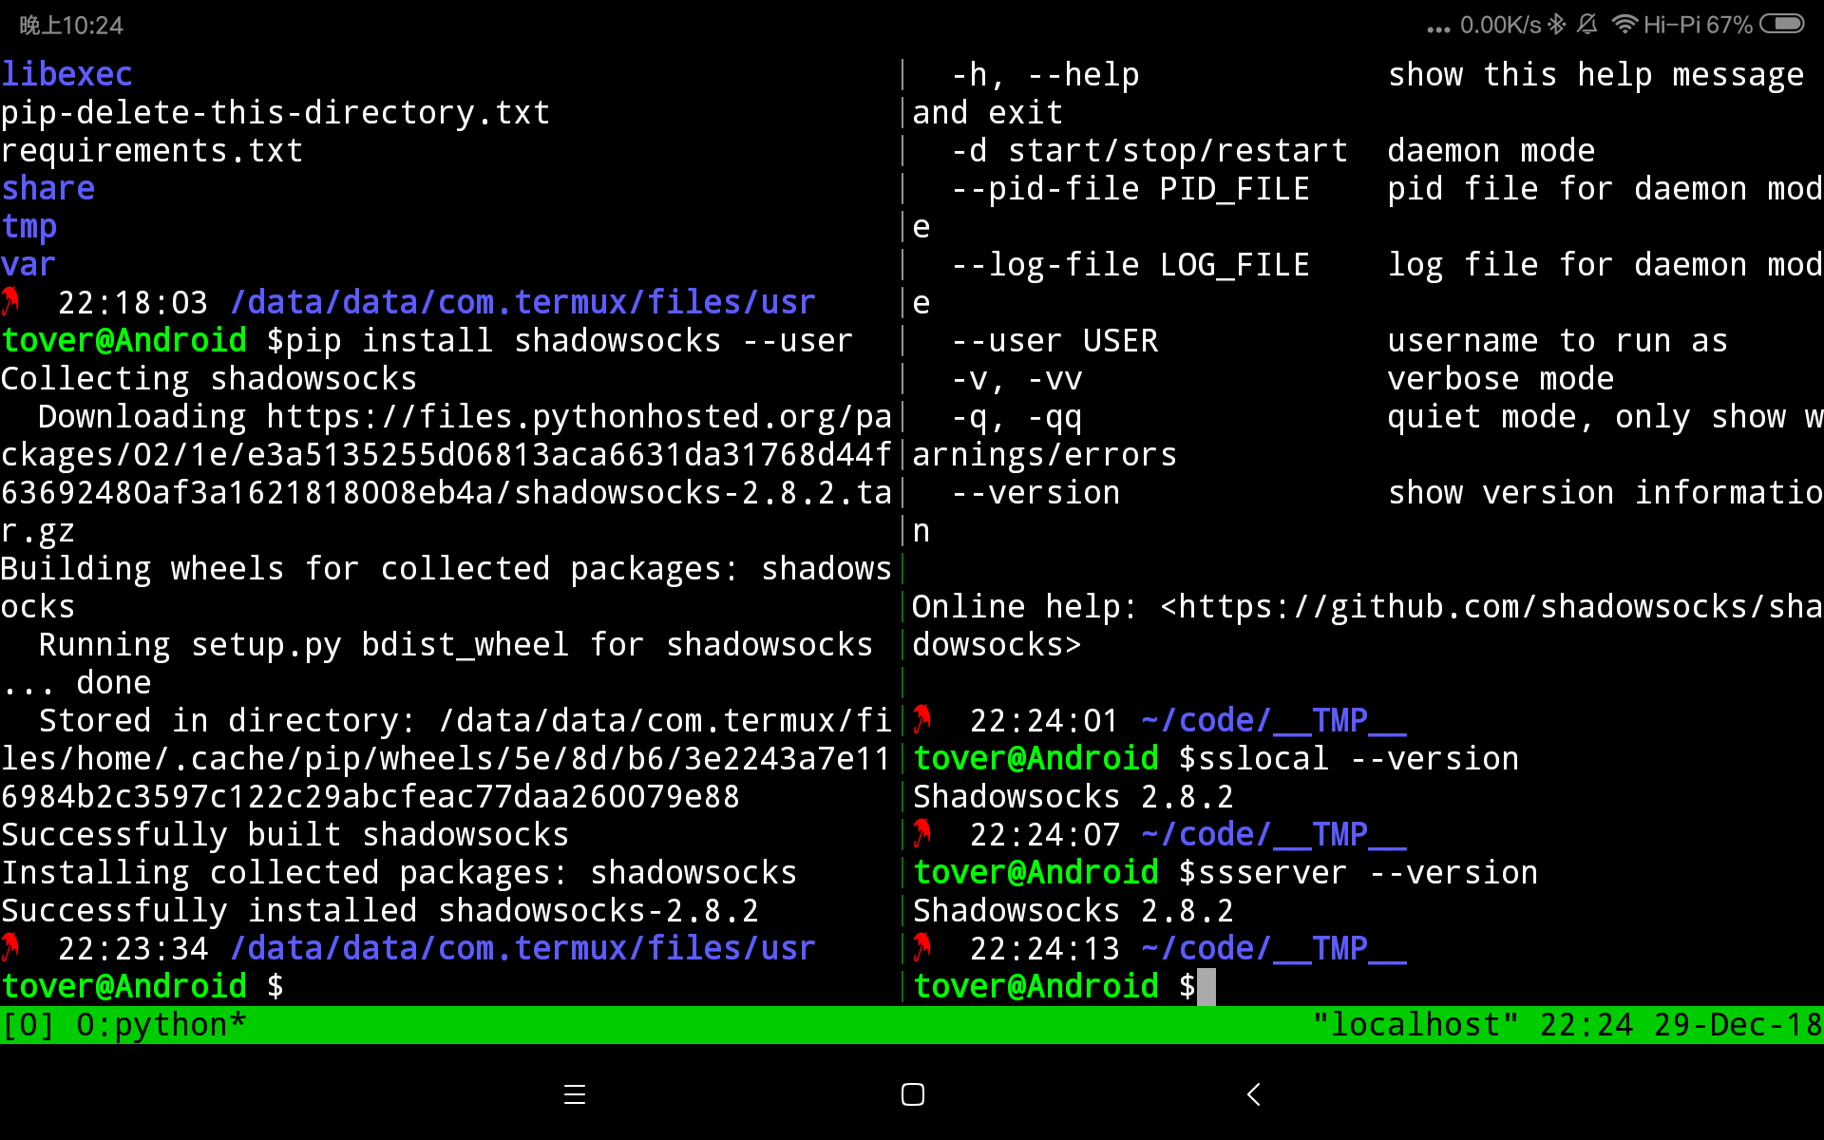Click the red prompt icon at 22:24:01
This screenshot has width=1824, height=1140.
point(922,720)
